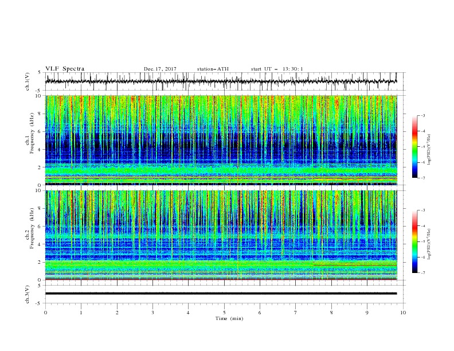Screen dimensions: 454x351
Task: Click the "ch.2 Frequency (kHz)" axis label
Action: 30,228
